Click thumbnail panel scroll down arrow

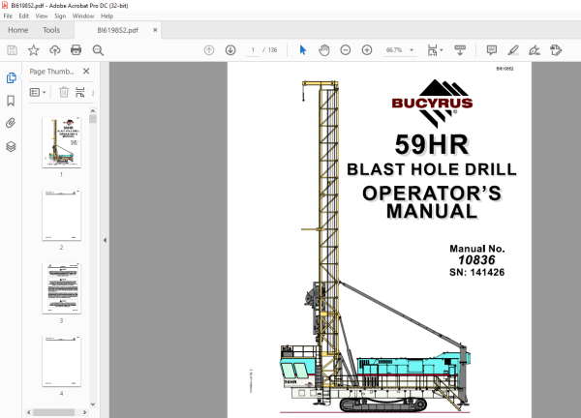[x=93, y=404]
